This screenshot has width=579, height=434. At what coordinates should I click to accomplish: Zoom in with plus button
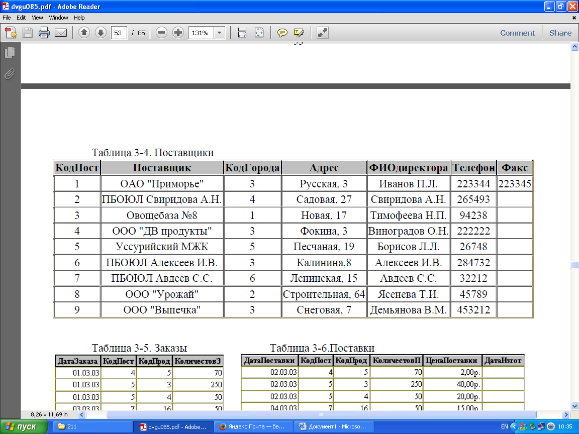point(178,33)
